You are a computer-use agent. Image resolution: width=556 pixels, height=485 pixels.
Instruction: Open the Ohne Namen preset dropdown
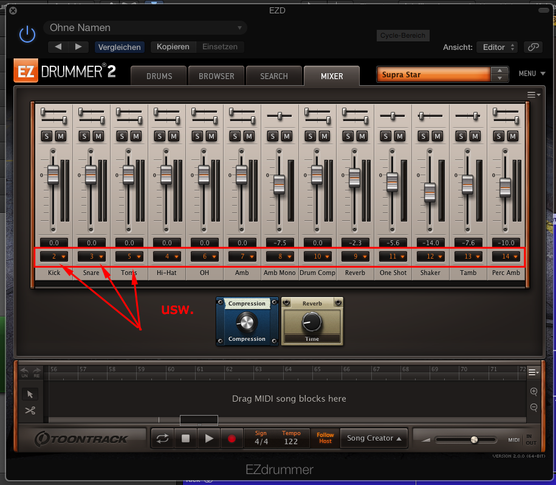pos(145,28)
